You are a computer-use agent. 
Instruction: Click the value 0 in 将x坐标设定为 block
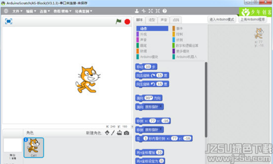pos(162,161)
